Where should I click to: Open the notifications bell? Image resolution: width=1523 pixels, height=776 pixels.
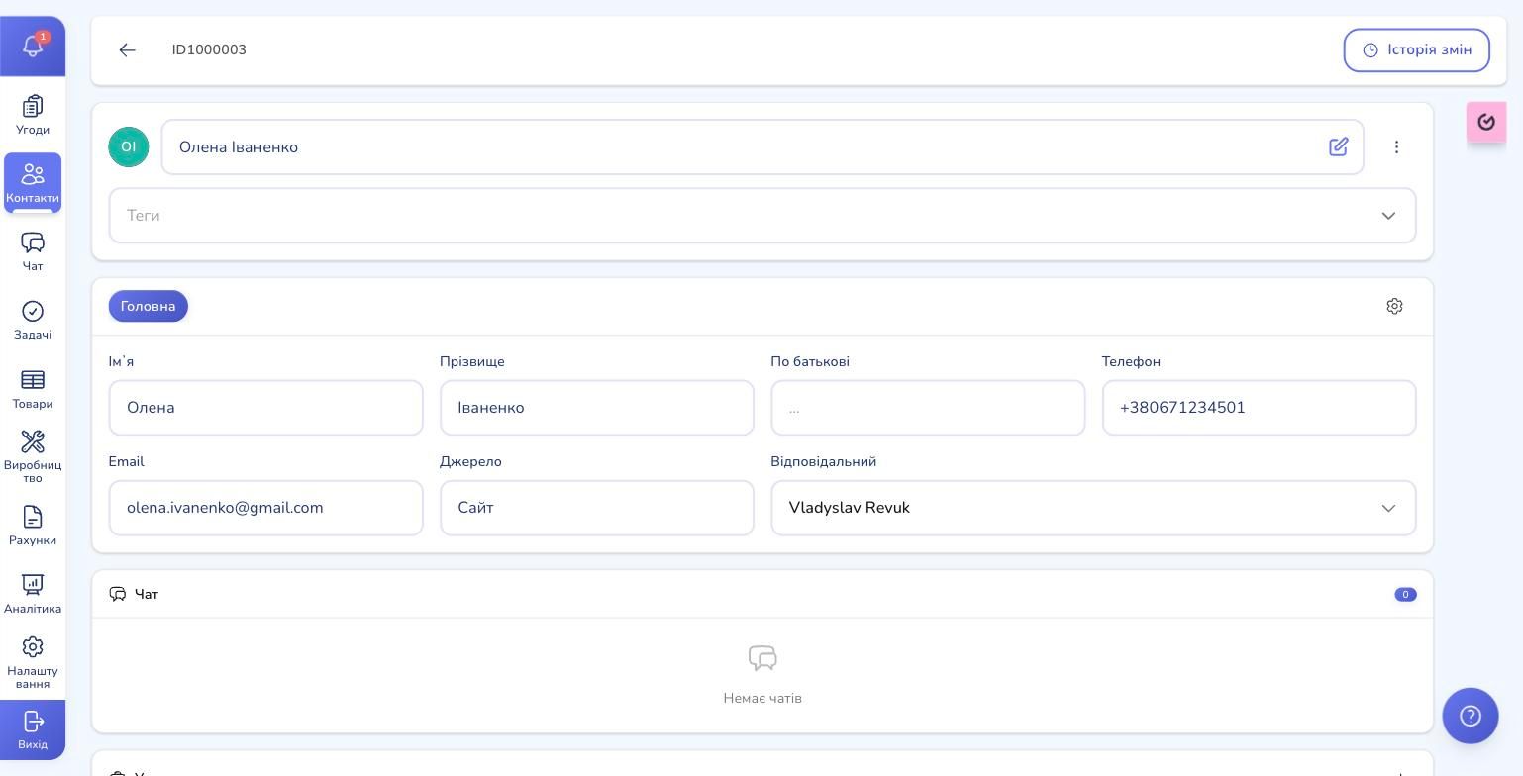click(x=33, y=46)
